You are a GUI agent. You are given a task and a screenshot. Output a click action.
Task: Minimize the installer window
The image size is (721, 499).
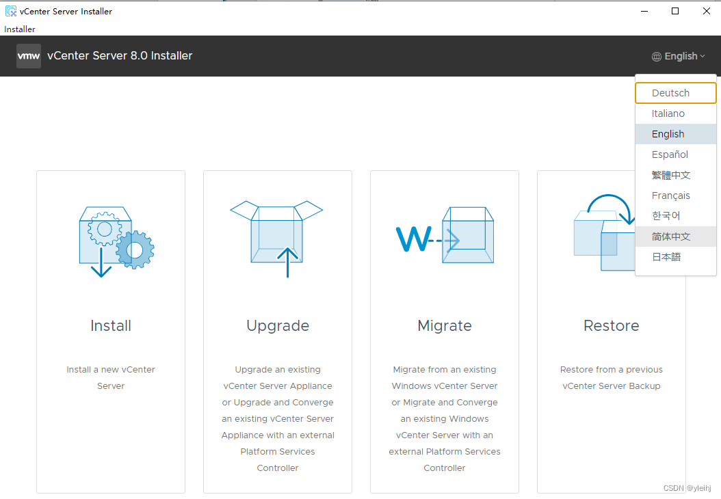[644, 11]
